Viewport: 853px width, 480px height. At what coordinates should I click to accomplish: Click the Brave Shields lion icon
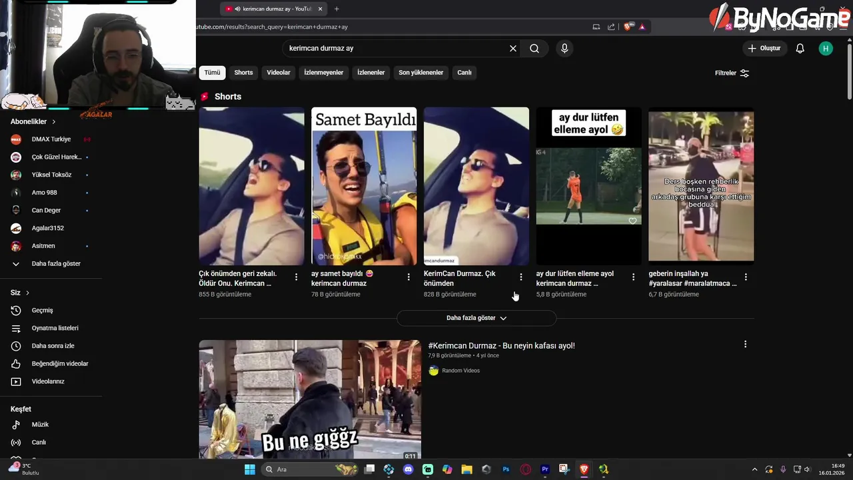coord(627,27)
